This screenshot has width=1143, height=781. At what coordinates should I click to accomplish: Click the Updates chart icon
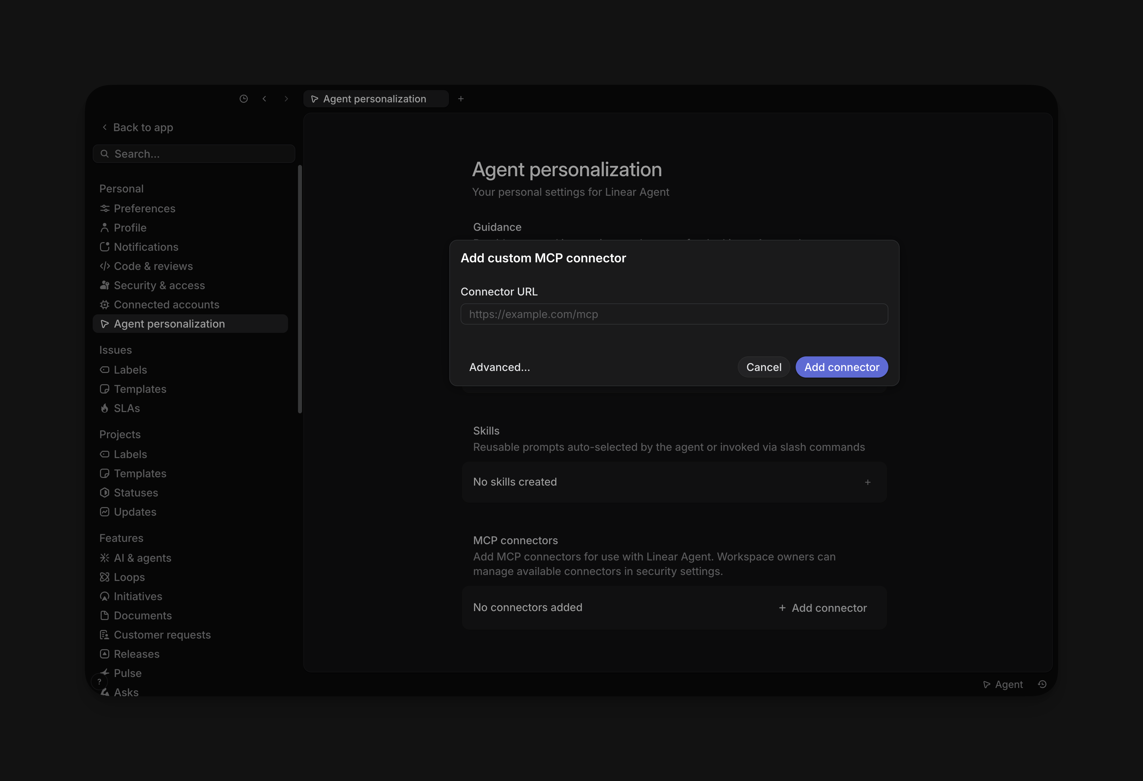(104, 512)
